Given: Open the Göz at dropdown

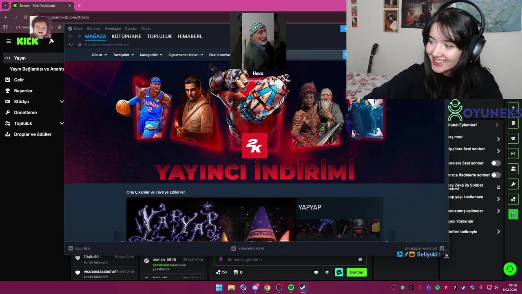Looking at the screenshot, I should (x=99, y=55).
